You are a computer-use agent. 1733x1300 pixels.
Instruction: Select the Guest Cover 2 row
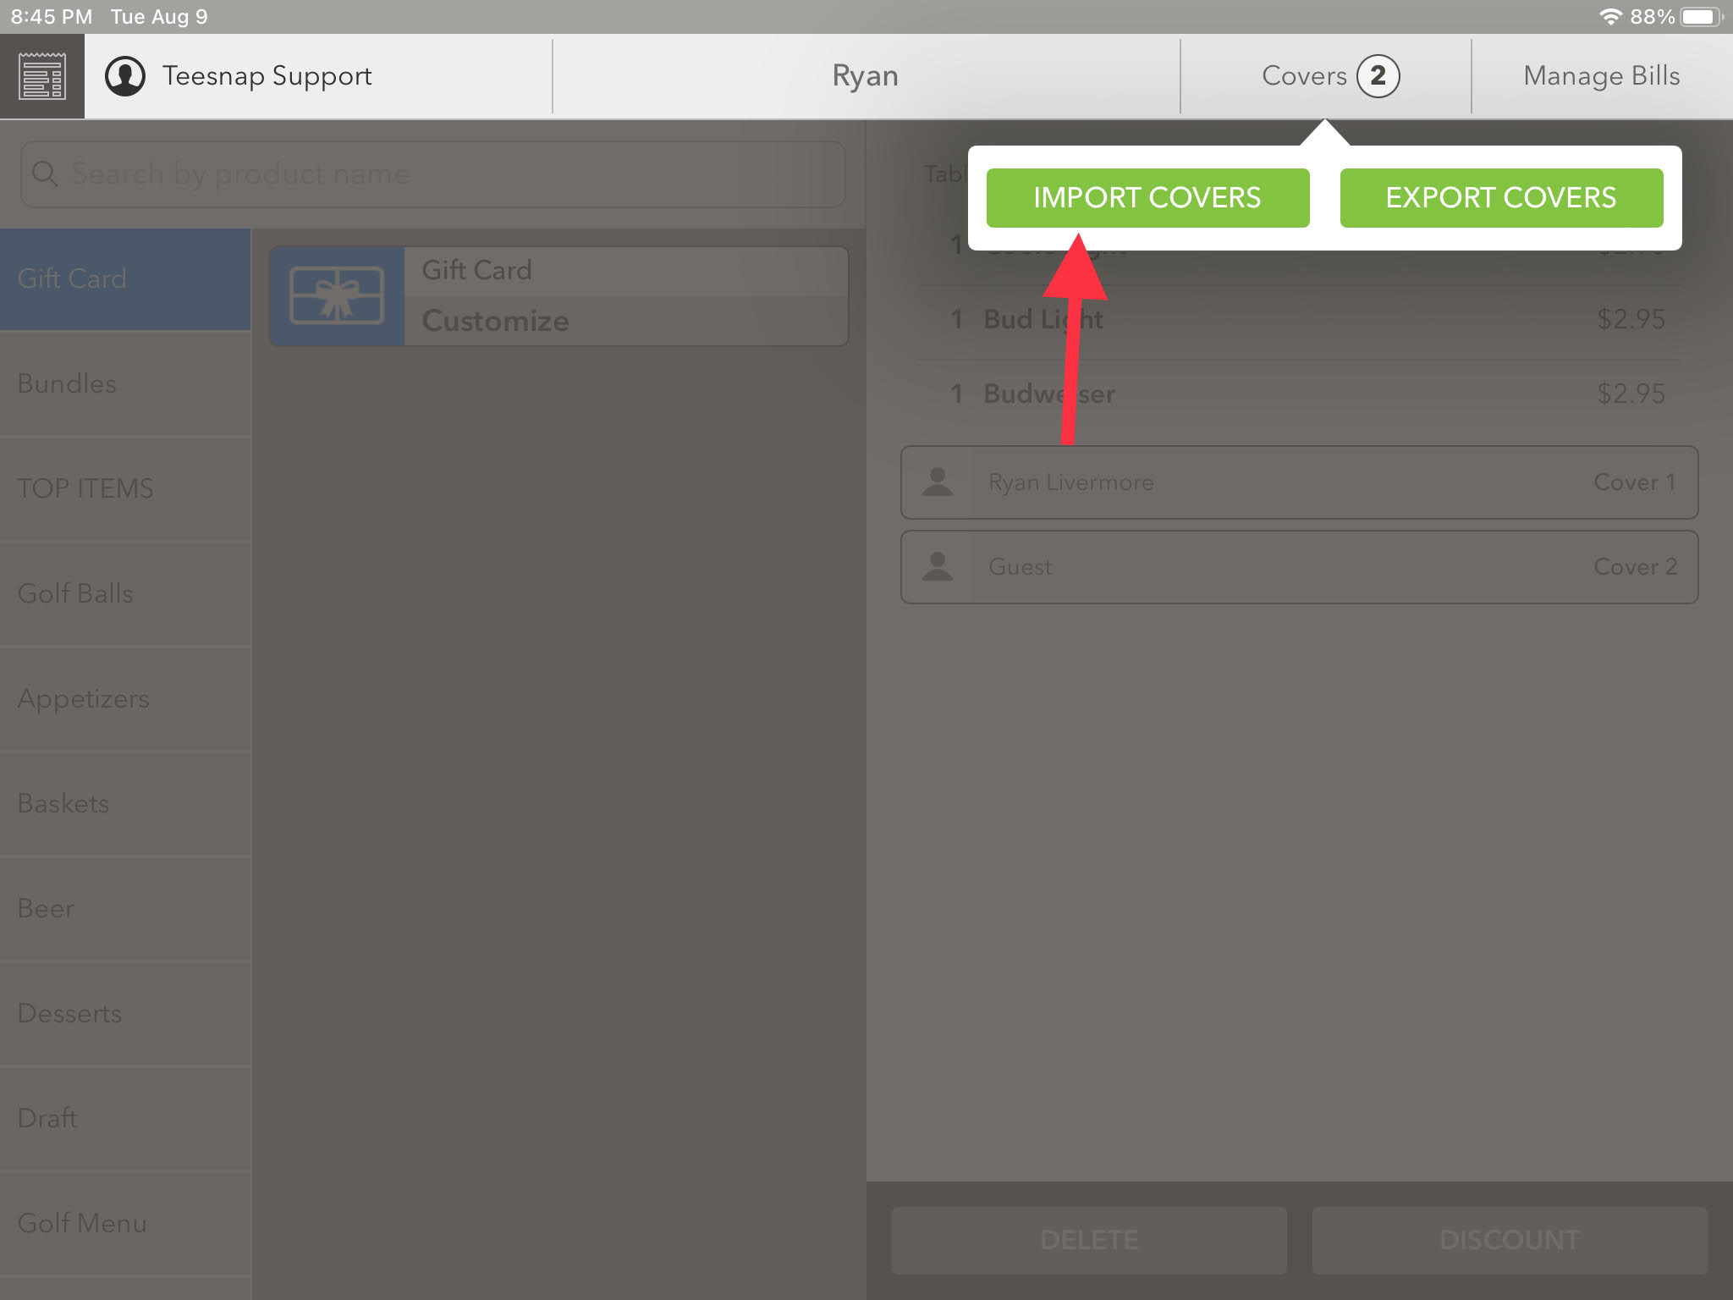(1299, 567)
